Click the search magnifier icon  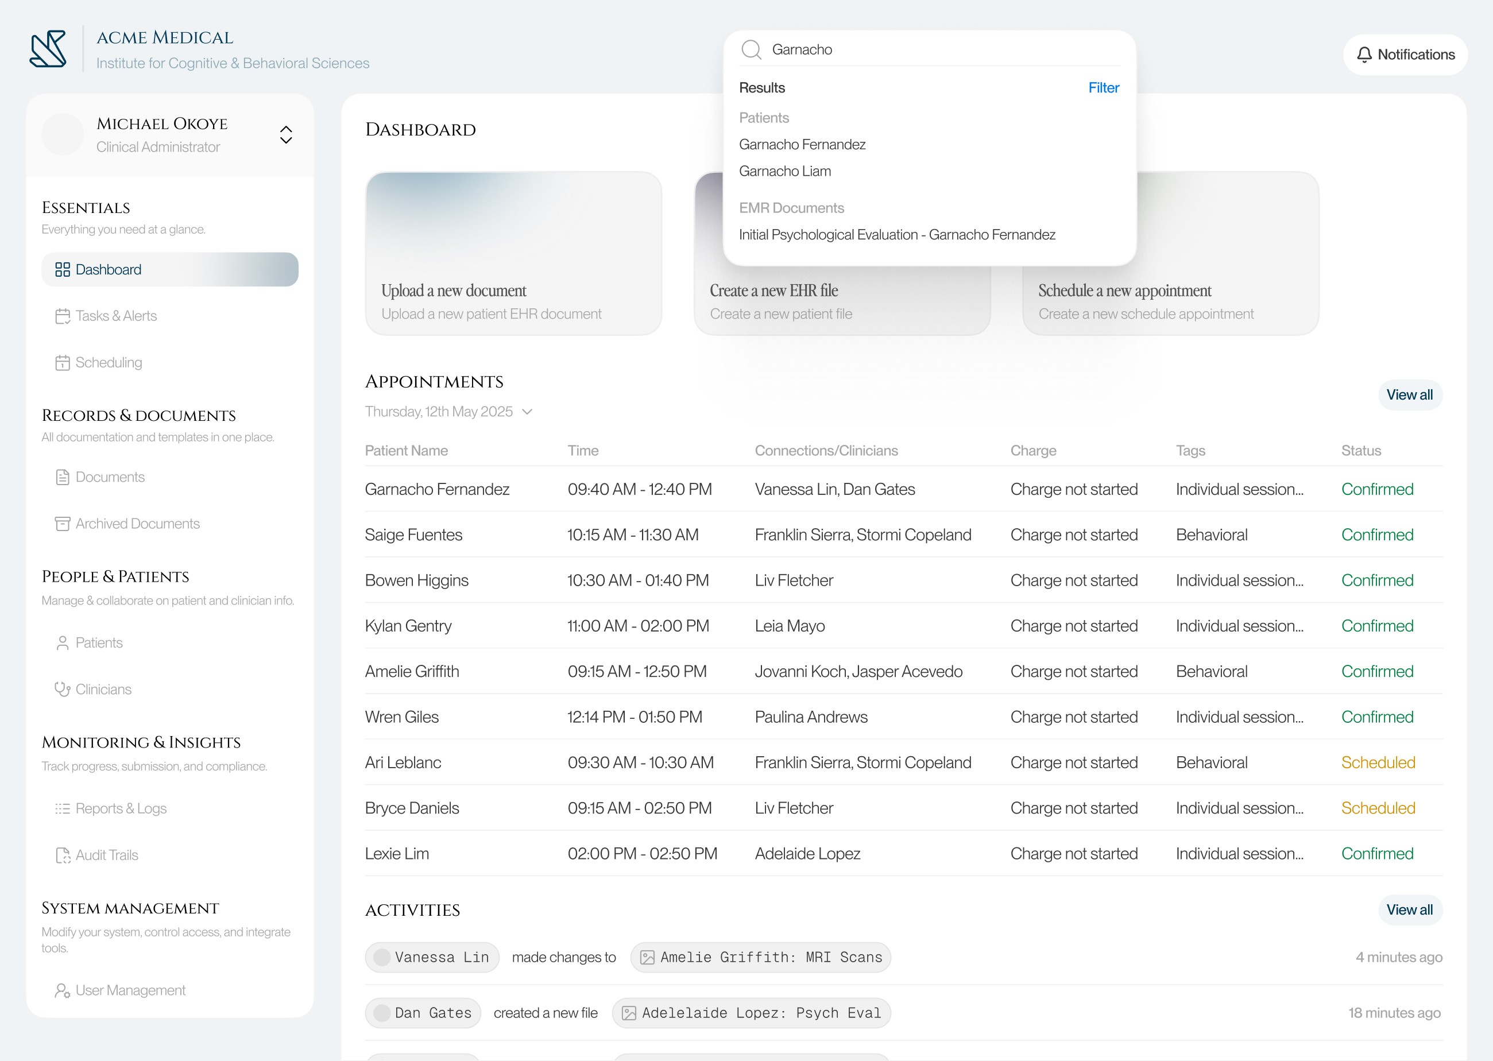click(752, 49)
